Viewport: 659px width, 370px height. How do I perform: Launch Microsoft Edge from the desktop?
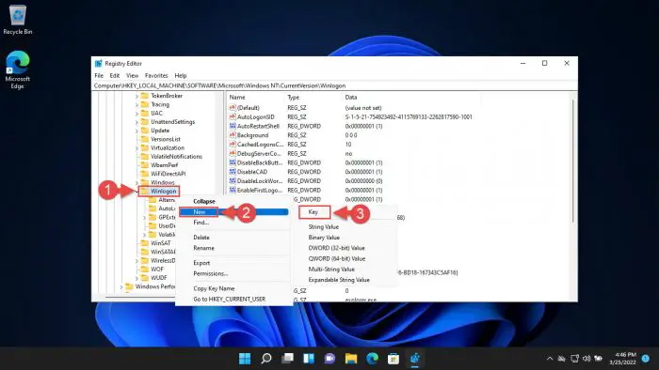(17, 69)
